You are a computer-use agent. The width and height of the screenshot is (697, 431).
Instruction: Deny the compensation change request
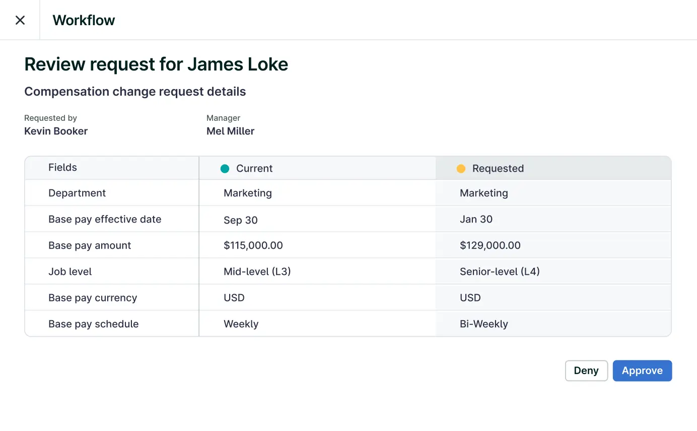click(586, 371)
